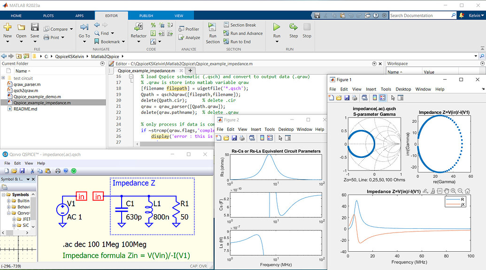Click the Compare tool in the FILE section
The image size is (486, 270).
[x=57, y=29]
